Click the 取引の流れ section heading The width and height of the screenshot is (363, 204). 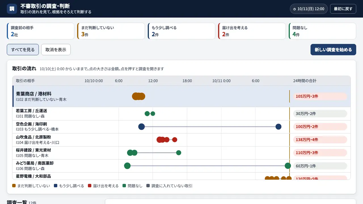(x=24, y=68)
